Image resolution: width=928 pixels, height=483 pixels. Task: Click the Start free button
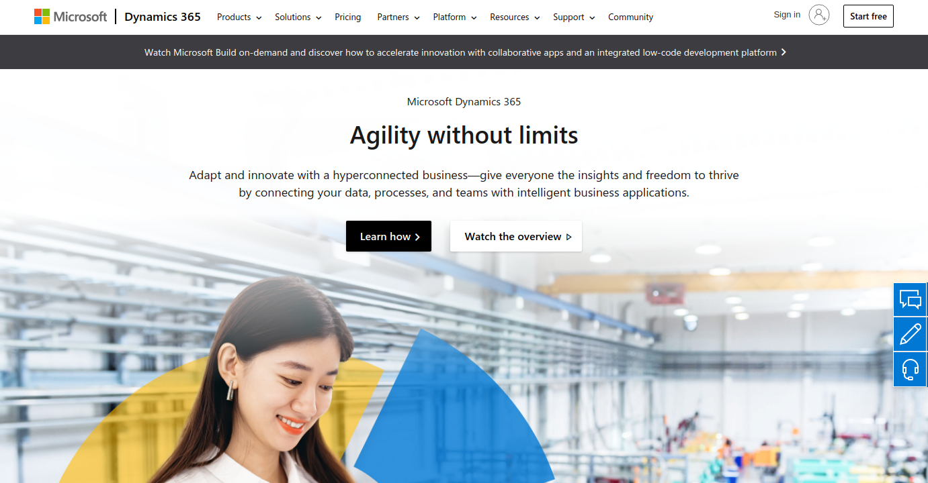click(868, 16)
